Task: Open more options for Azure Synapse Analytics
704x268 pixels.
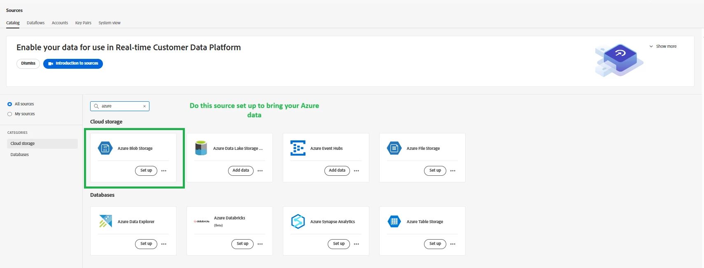Action: [x=357, y=244]
